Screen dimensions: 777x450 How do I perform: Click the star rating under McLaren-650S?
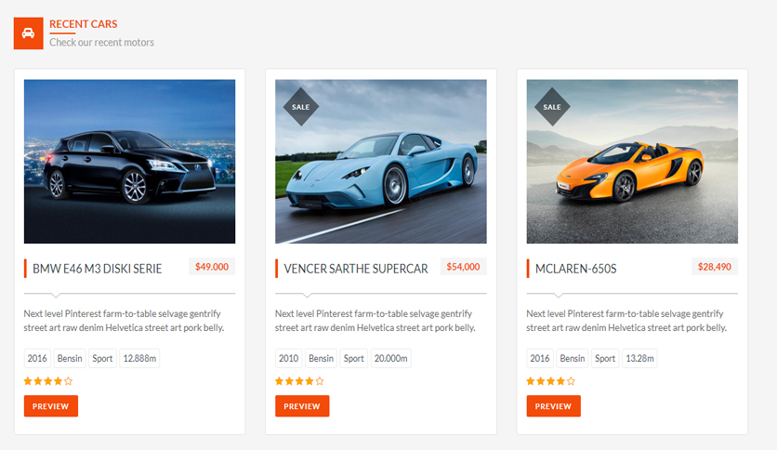pyautogui.click(x=550, y=381)
